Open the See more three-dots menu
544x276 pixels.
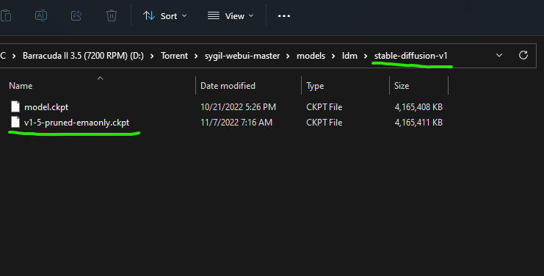coord(284,16)
